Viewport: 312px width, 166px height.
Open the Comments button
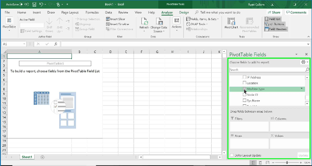coord(296,12)
